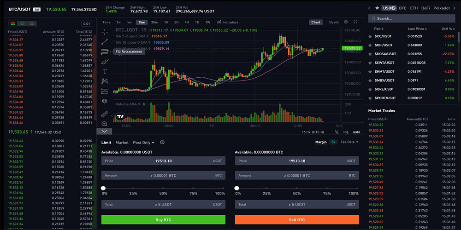Open the ETH markets tab
Screen dimensions: 461x230
(x=414, y=8)
